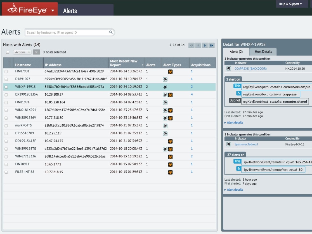Screen dimensions: 312x234
Task: Open the Spammer.Tedroo.I indicator link
Action: coord(246,144)
